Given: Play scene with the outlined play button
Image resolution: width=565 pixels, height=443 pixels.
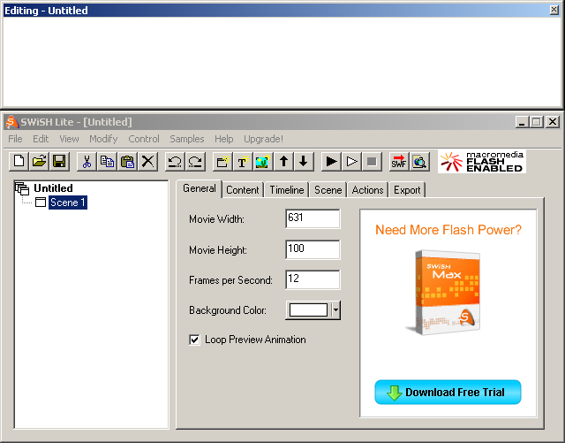Looking at the screenshot, I should click(351, 161).
